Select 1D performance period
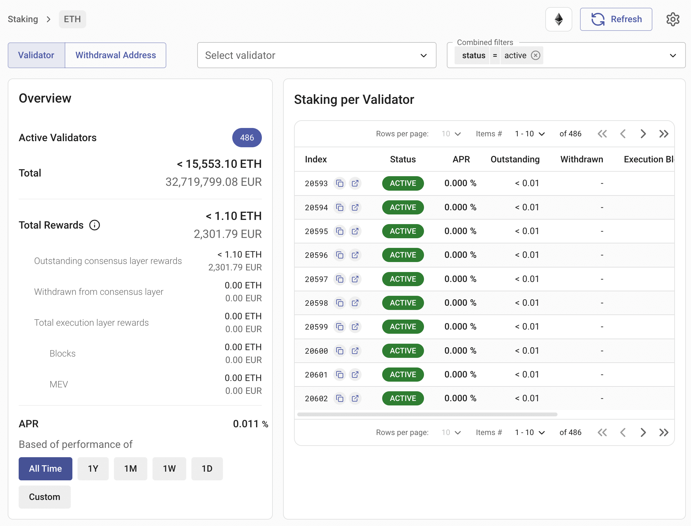 pos(207,469)
